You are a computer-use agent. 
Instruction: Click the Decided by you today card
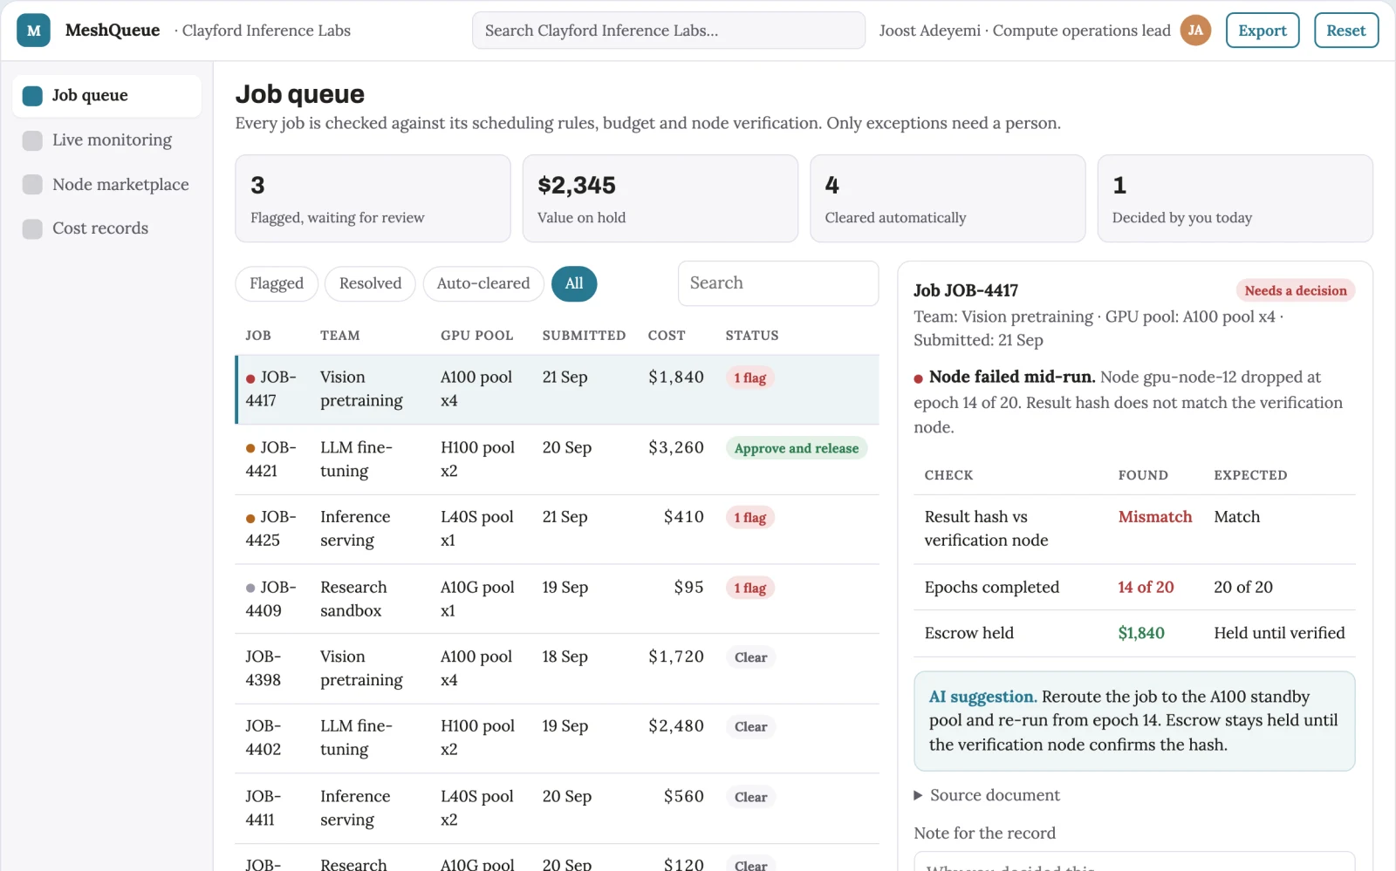1235,199
